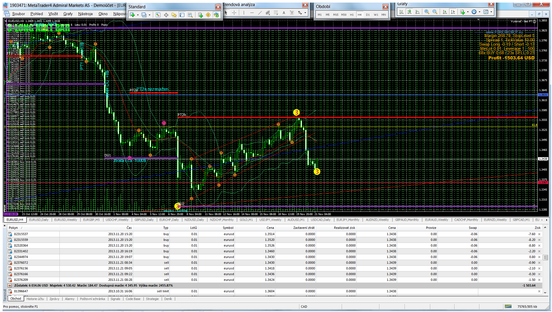The width and height of the screenshot is (552, 312).
Task: Toggle the Terminal window icon
Action: click(x=182, y=15)
